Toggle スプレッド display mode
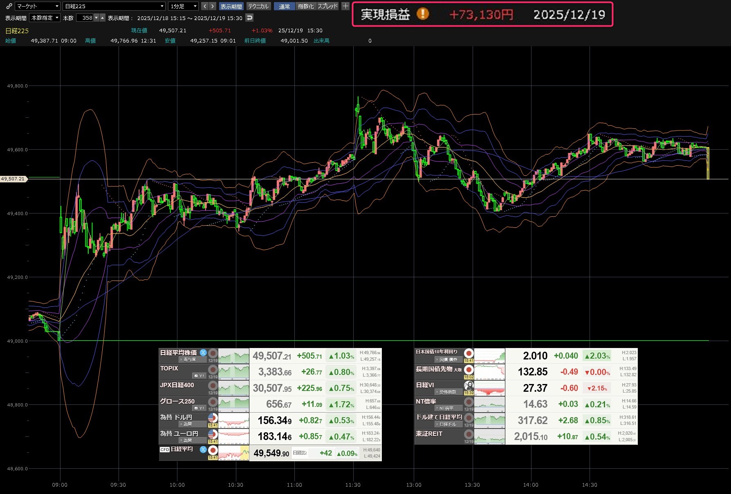Viewport: 731px width, 494px height. 328,6
